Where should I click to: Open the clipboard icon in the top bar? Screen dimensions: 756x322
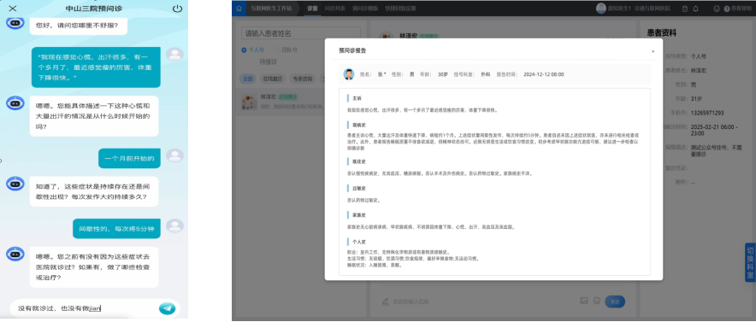[685, 9]
